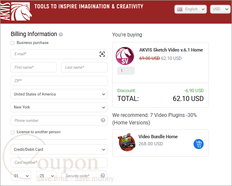Add Video Bundle Home to cart

198,144
